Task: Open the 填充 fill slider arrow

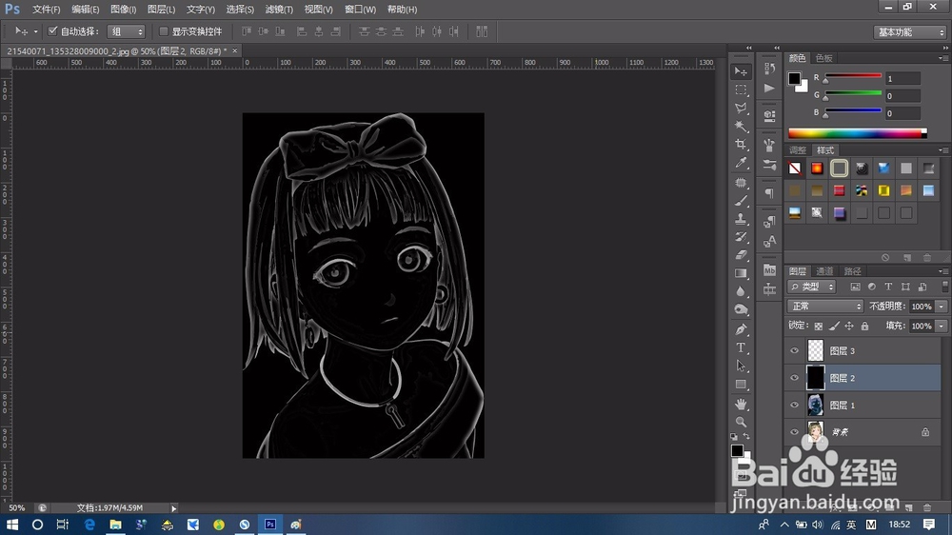Action: click(x=942, y=327)
